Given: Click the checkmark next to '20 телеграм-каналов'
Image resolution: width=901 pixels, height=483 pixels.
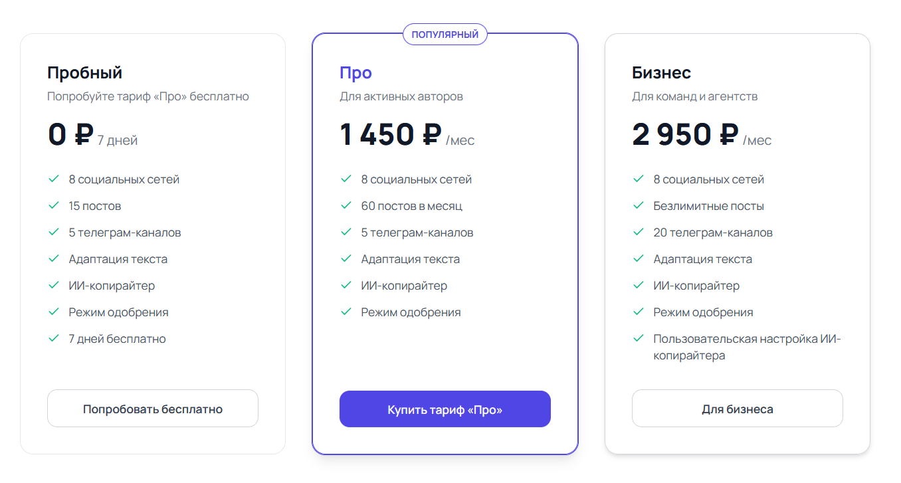Looking at the screenshot, I should 639,232.
